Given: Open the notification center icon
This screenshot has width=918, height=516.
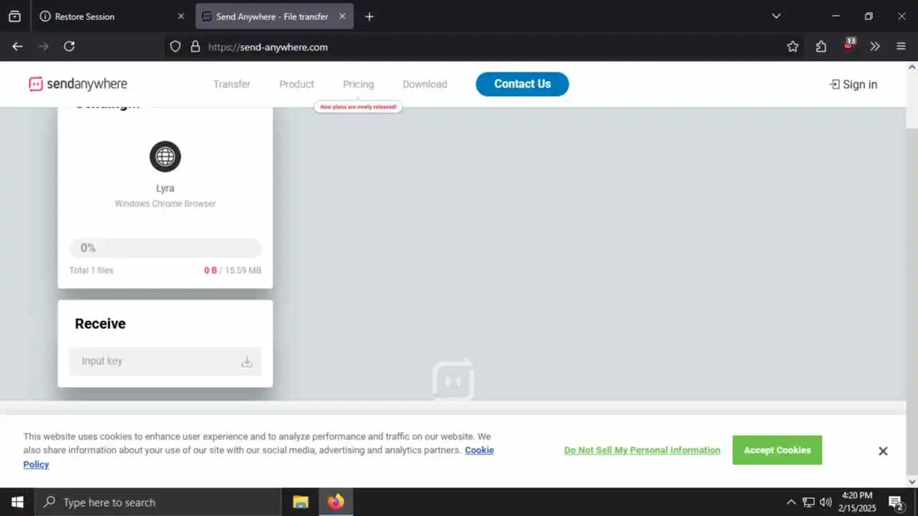Looking at the screenshot, I should [x=896, y=502].
